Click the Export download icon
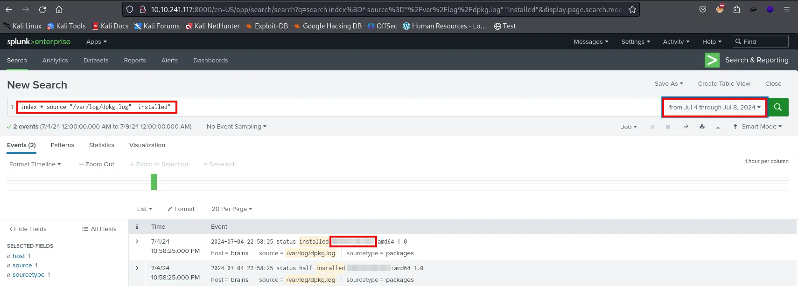The height and width of the screenshot is (286, 798). 718,127
